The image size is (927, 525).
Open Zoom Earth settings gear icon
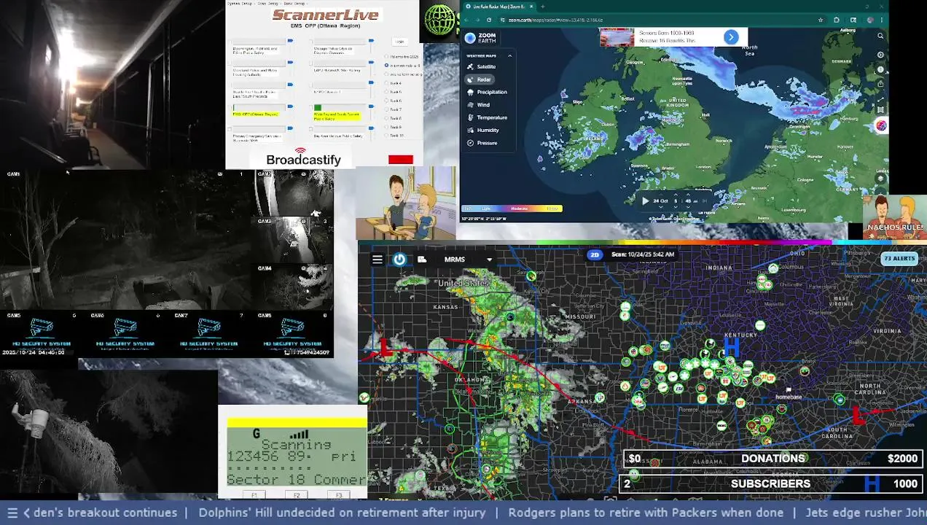tap(880, 55)
